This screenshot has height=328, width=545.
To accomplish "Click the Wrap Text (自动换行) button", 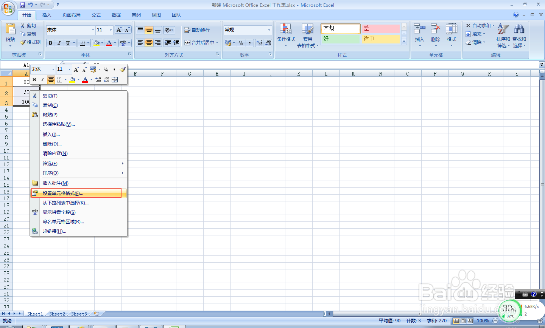I will pyautogui.click(x=197, y=30).
